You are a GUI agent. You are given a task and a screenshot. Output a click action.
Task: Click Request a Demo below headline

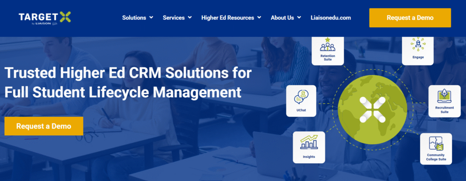point(44,126)
